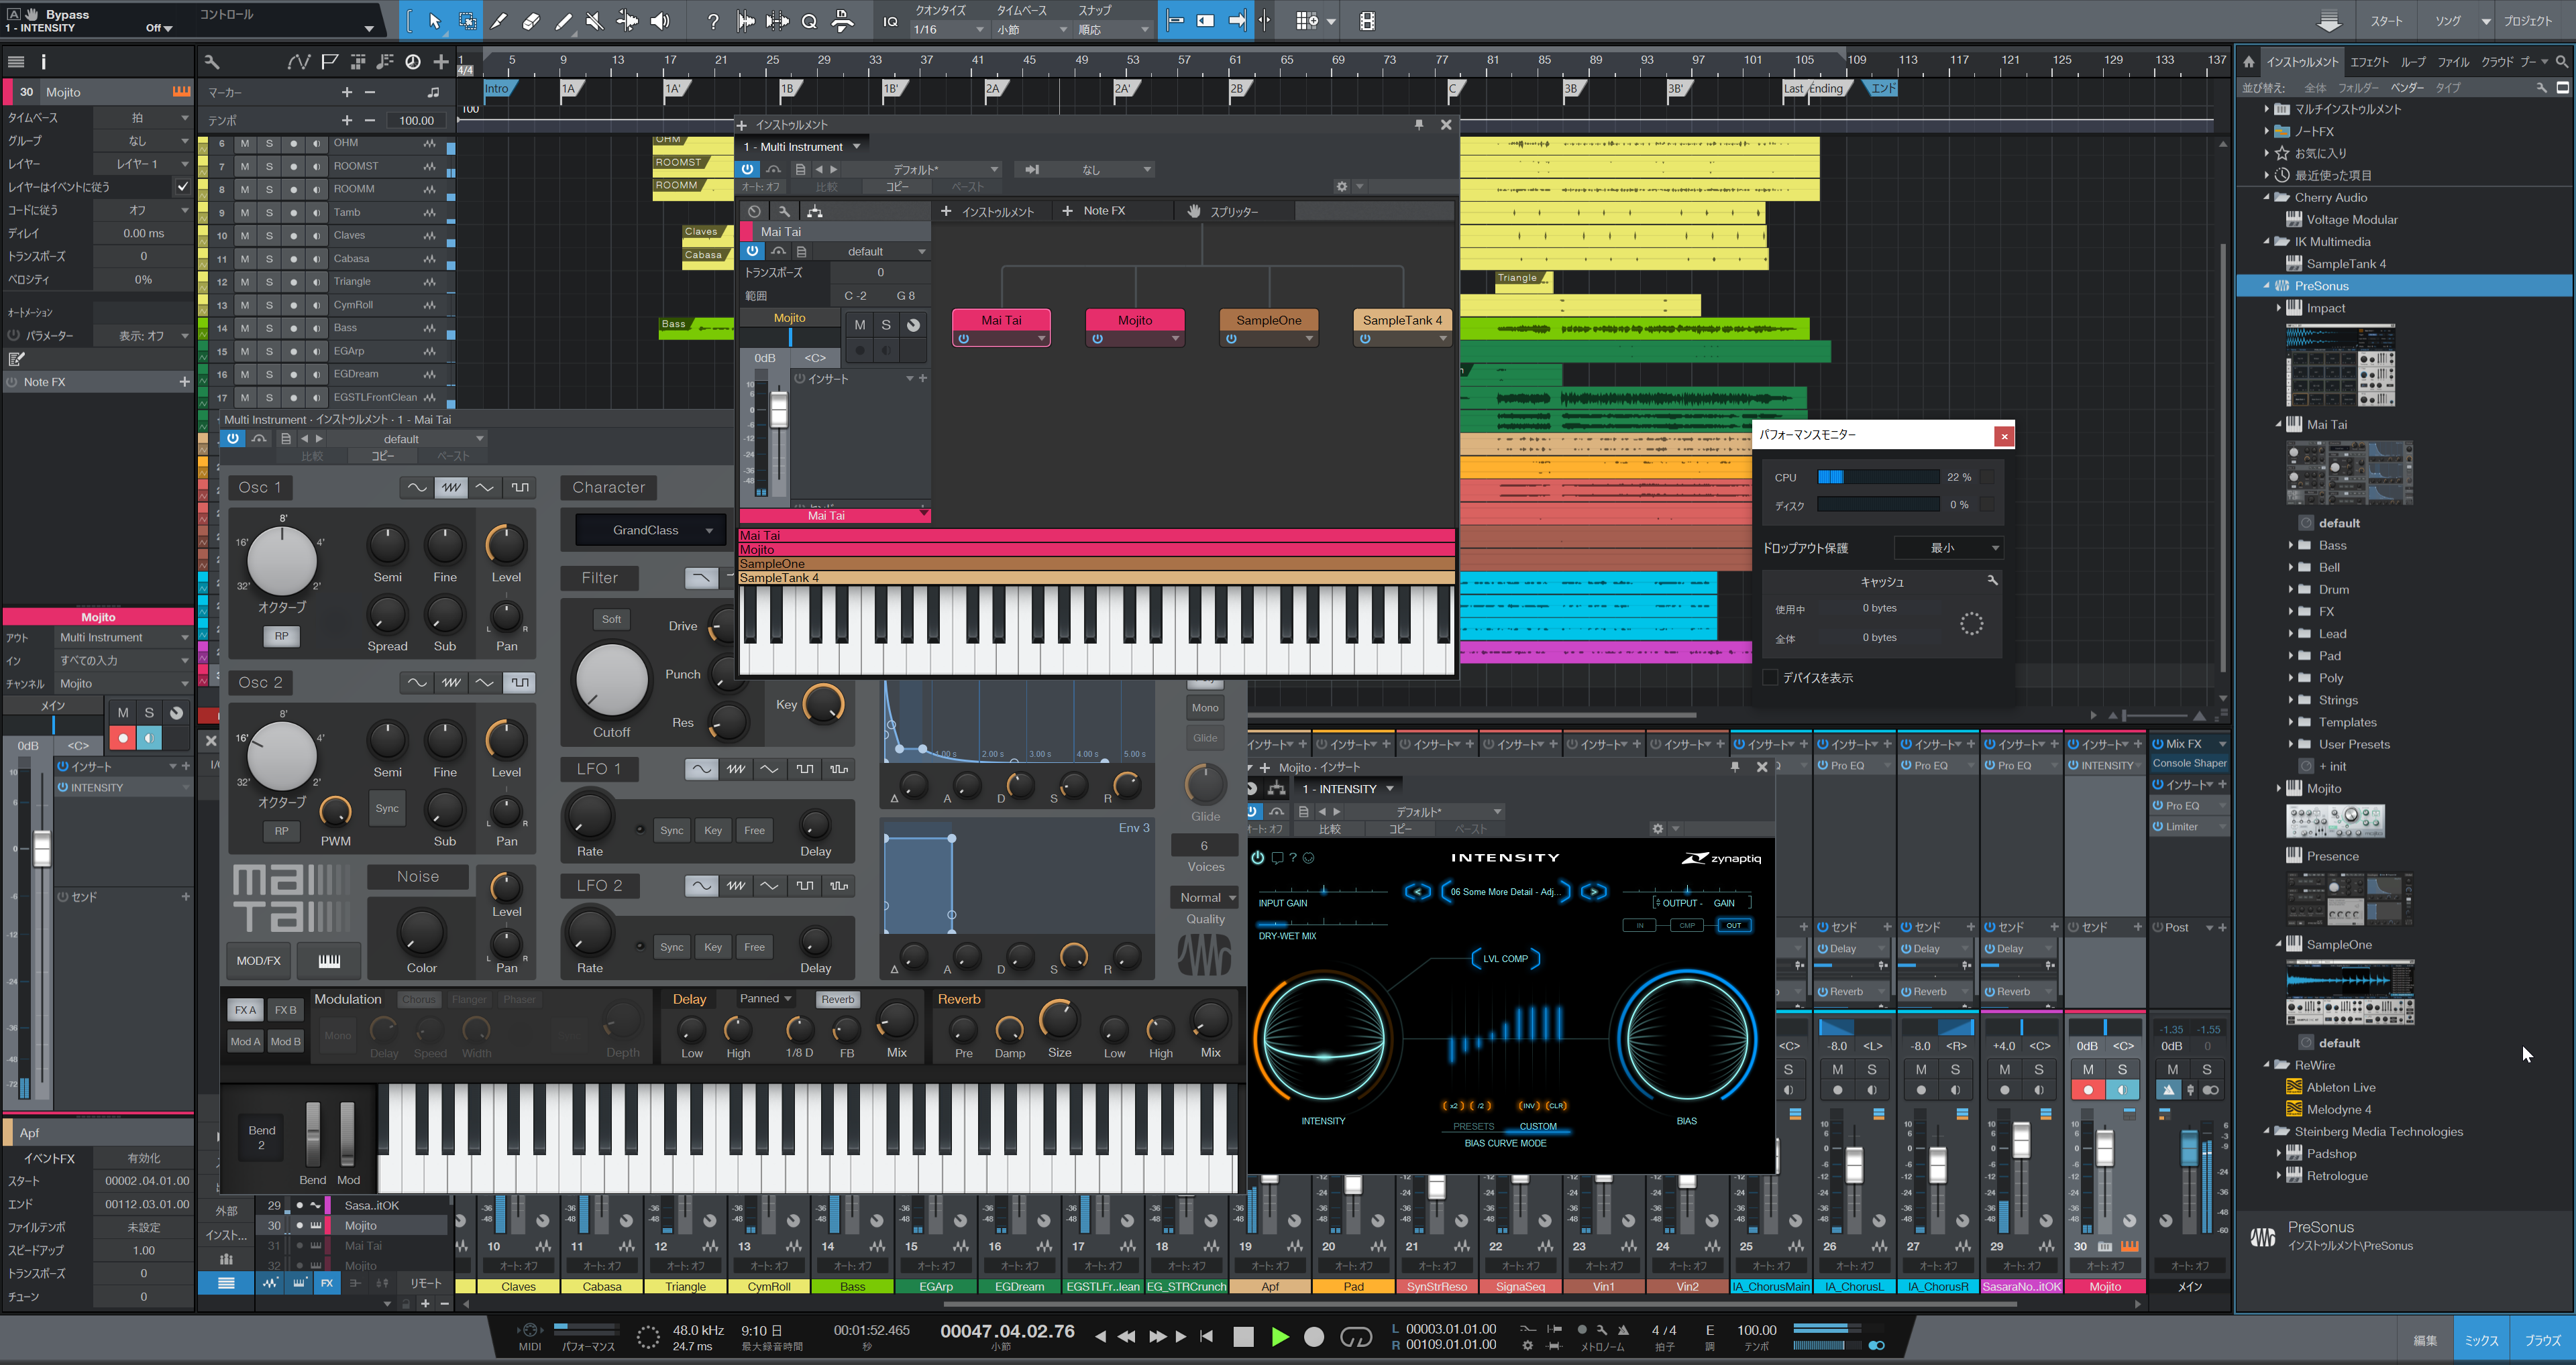Open the video player film icon
Screen dimensions: 2576x1365
1367,20
